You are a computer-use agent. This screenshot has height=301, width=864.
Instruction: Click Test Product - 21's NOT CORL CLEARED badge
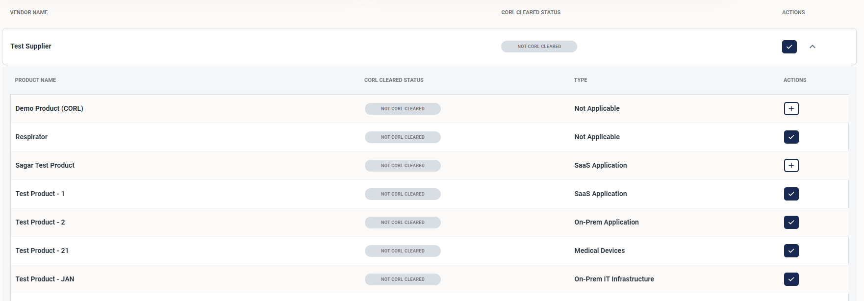403,251
